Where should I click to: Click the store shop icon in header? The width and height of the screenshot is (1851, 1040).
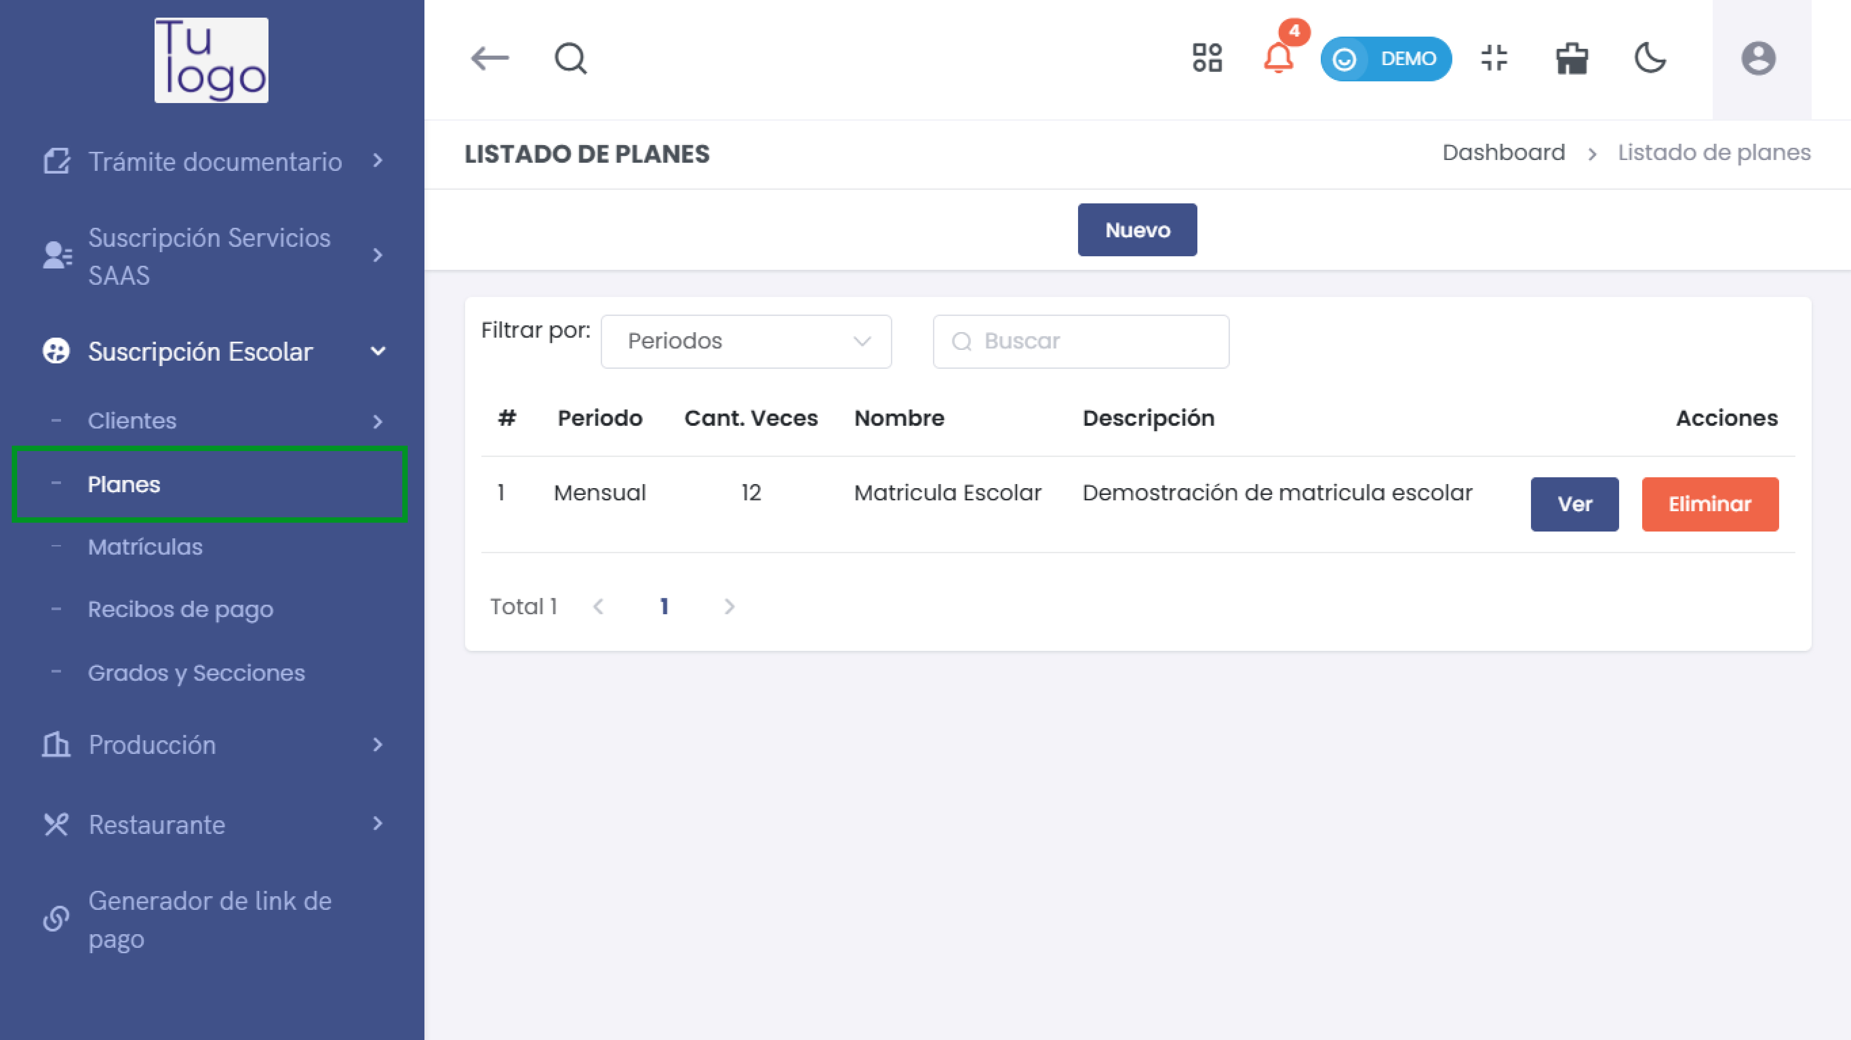(x=1572, y=58)
